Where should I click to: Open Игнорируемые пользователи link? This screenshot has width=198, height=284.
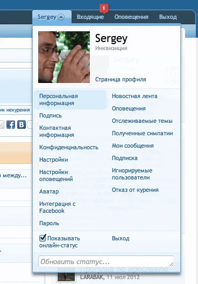coord(132,174)
